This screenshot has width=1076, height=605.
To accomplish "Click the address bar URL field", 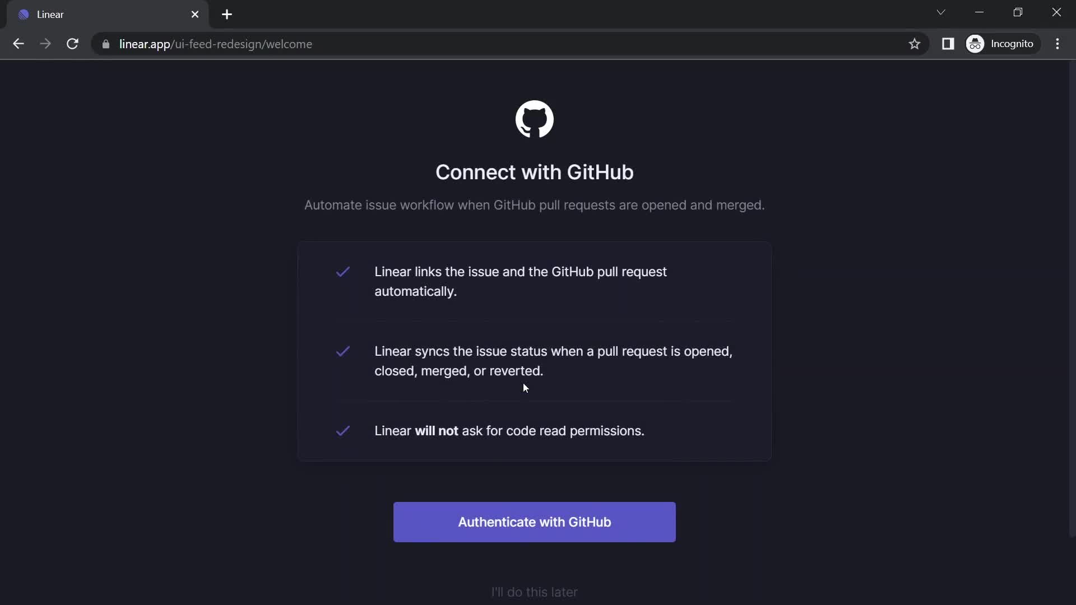I will [215, 44].
